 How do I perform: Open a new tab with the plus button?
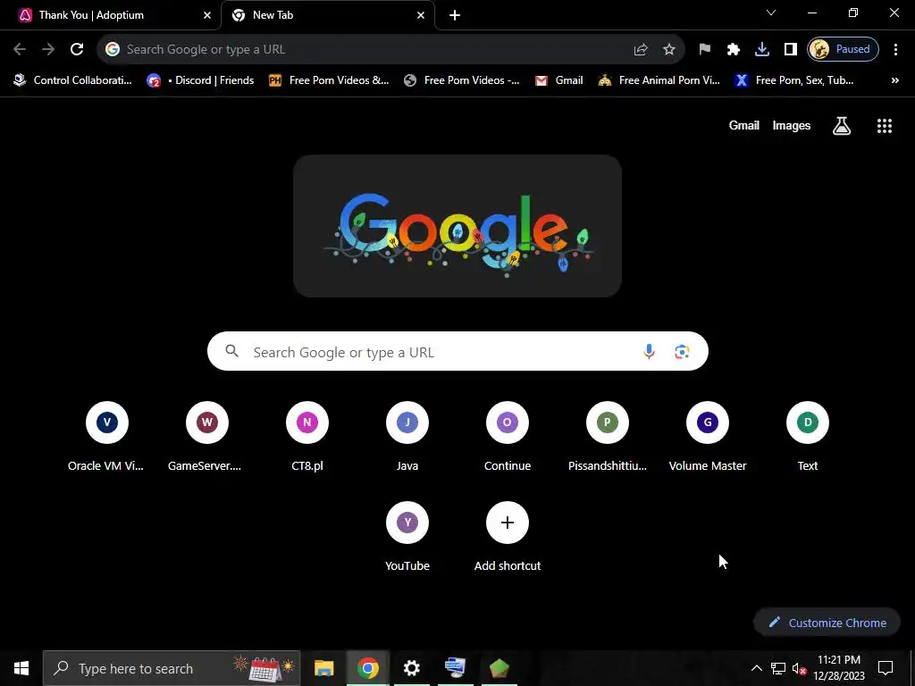tap(455, 15)
